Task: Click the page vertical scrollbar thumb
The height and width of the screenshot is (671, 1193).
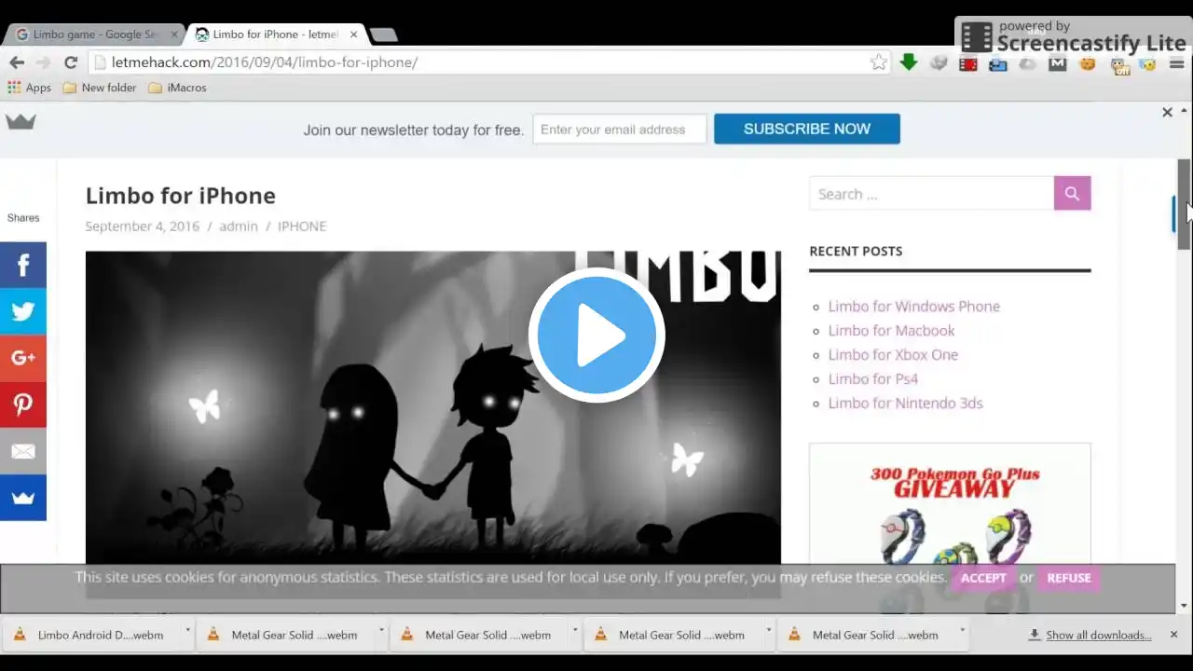Action: click(1184, 203)
